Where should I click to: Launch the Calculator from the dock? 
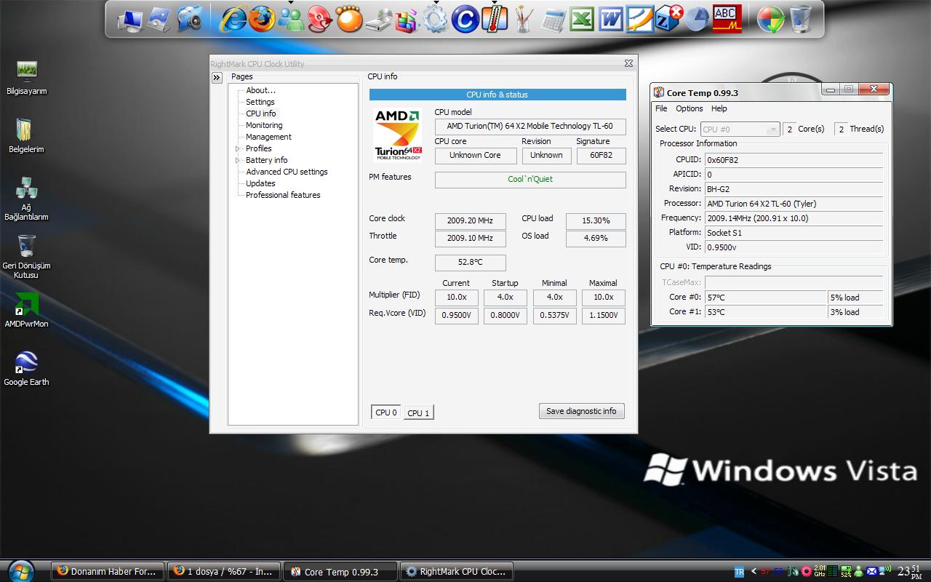(x=553, y=20)
